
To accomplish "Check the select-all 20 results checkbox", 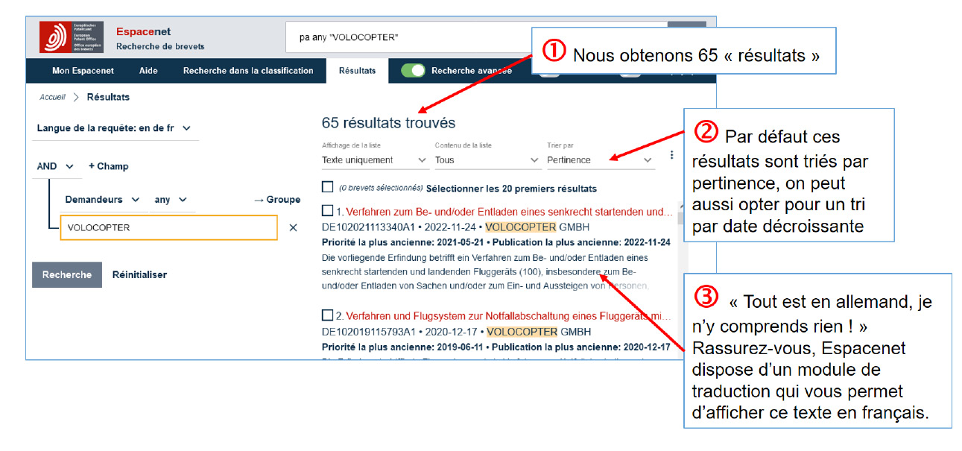I will tap(328, 188).
